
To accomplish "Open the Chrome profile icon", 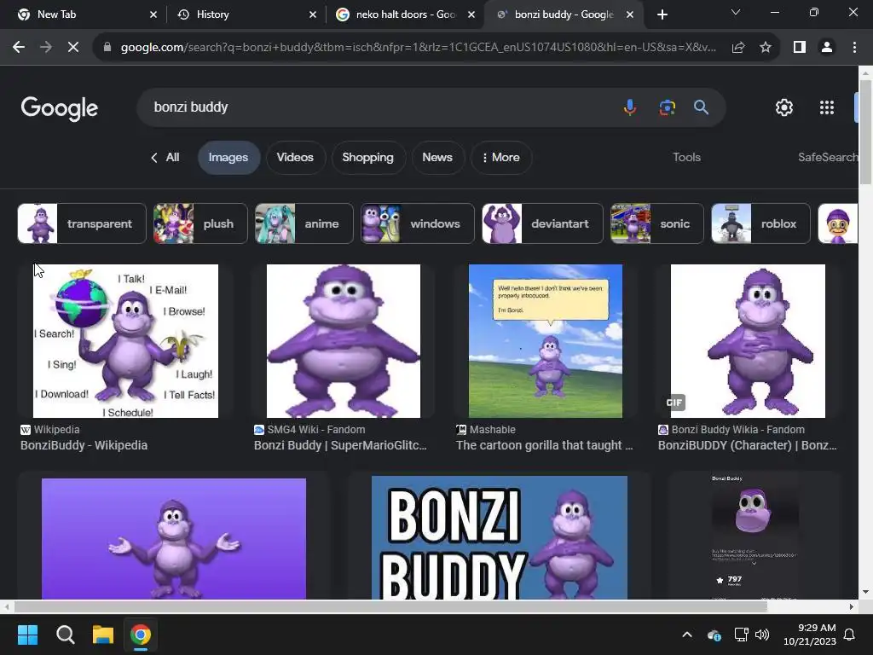I will click(x=827, y=48).
